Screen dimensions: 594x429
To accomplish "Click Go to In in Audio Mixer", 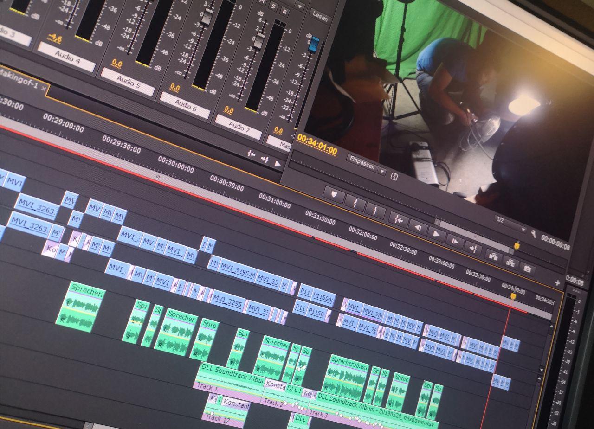I will pos(251,154).
